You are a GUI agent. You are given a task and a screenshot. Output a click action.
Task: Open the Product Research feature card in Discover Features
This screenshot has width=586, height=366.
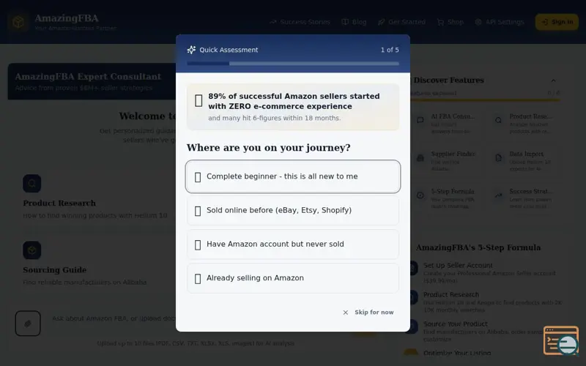pos(524,124)
